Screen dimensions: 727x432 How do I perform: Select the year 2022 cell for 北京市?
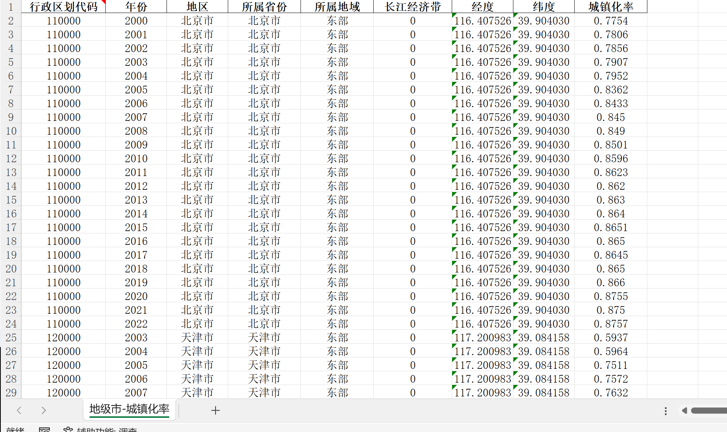point(136,324)
